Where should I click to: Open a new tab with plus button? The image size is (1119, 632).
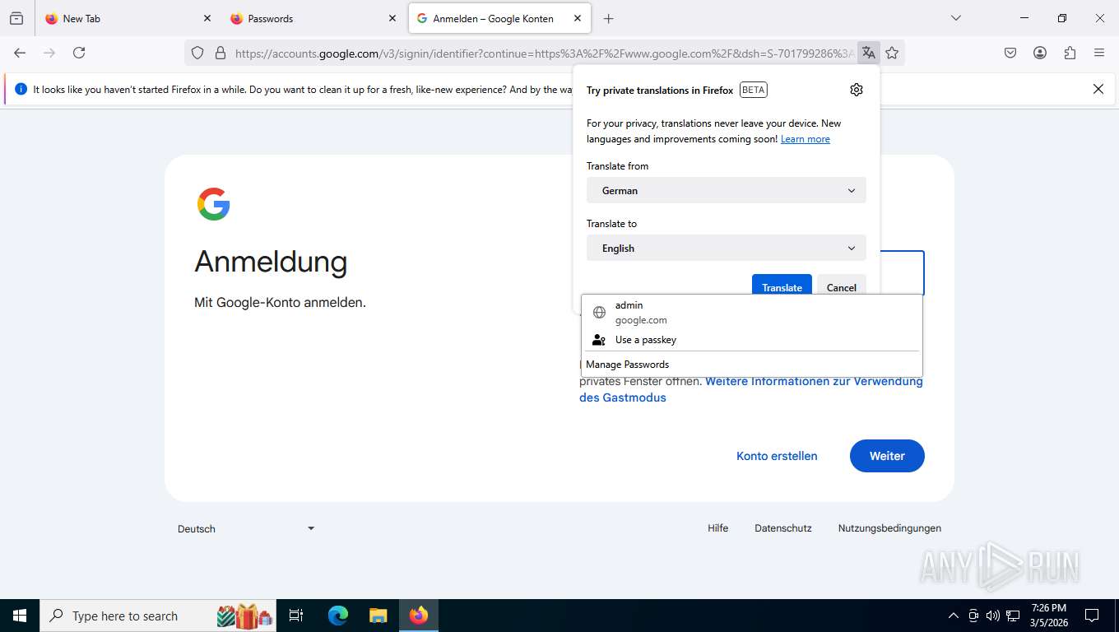click(608, 18)
